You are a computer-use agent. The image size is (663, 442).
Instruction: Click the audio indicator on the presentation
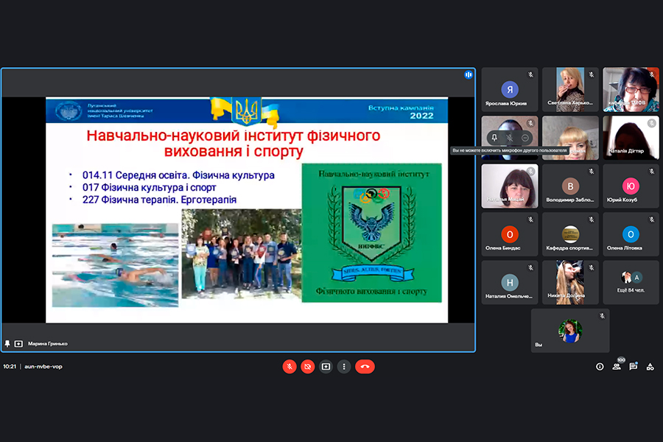pos(468,75)
